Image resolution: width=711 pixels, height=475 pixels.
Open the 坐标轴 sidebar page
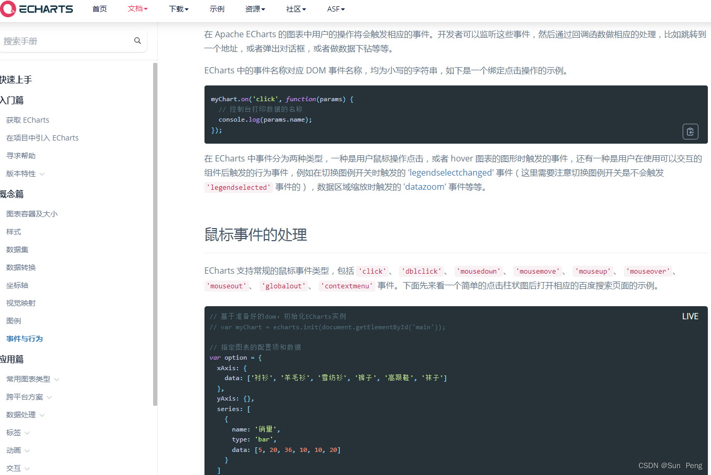coord(17,285)
